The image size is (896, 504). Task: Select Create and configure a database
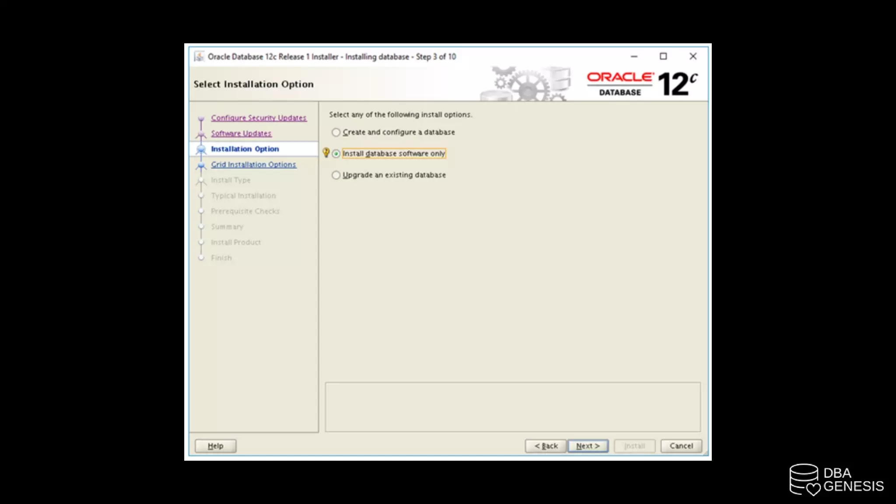click(336, 132)
